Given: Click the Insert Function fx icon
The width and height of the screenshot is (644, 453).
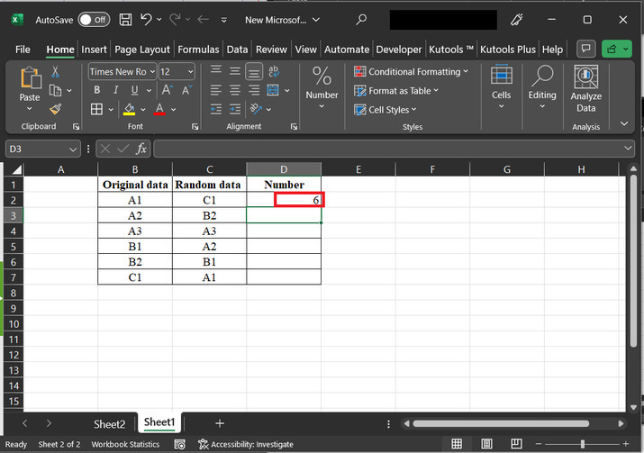Looking at the screenshot, I should 141,149.
